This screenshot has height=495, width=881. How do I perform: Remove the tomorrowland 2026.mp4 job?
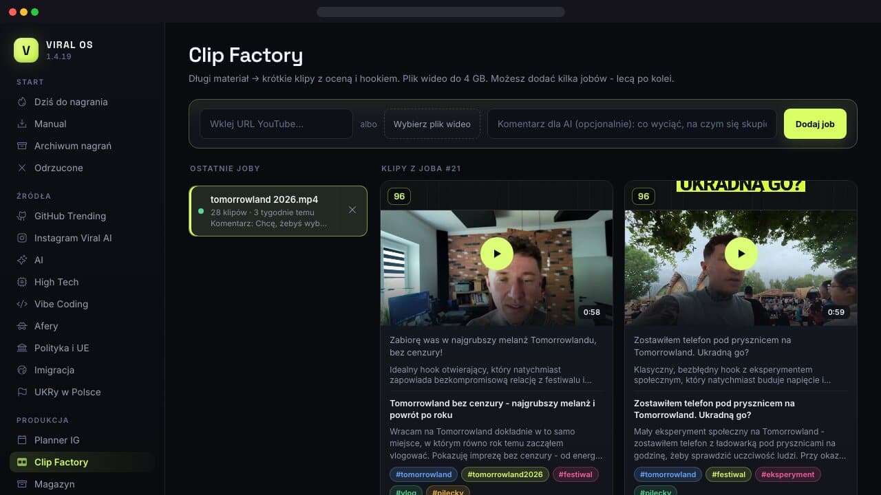coord(352,210)
